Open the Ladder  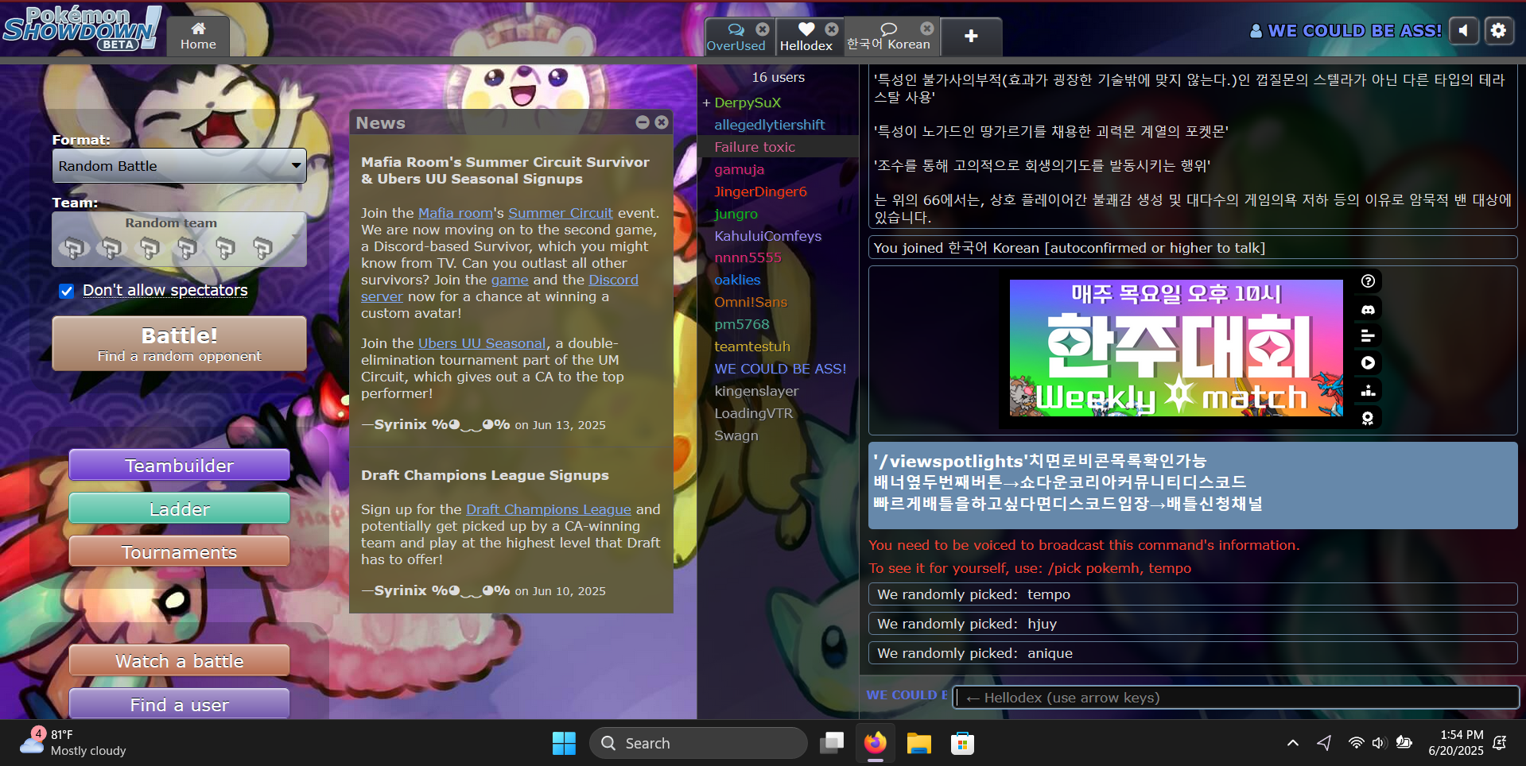pos(179,509)
